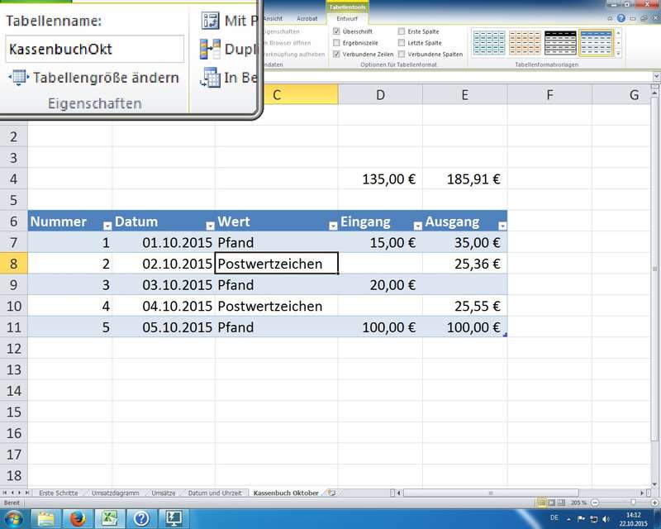This screenshot has width=661, height=529.
Task: Go to first sheet tab arrow
Action: click(5, 493)
